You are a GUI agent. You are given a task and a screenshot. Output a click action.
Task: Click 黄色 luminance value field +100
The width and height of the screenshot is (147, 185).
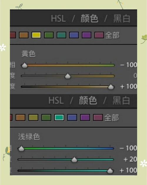click(128, 87)
